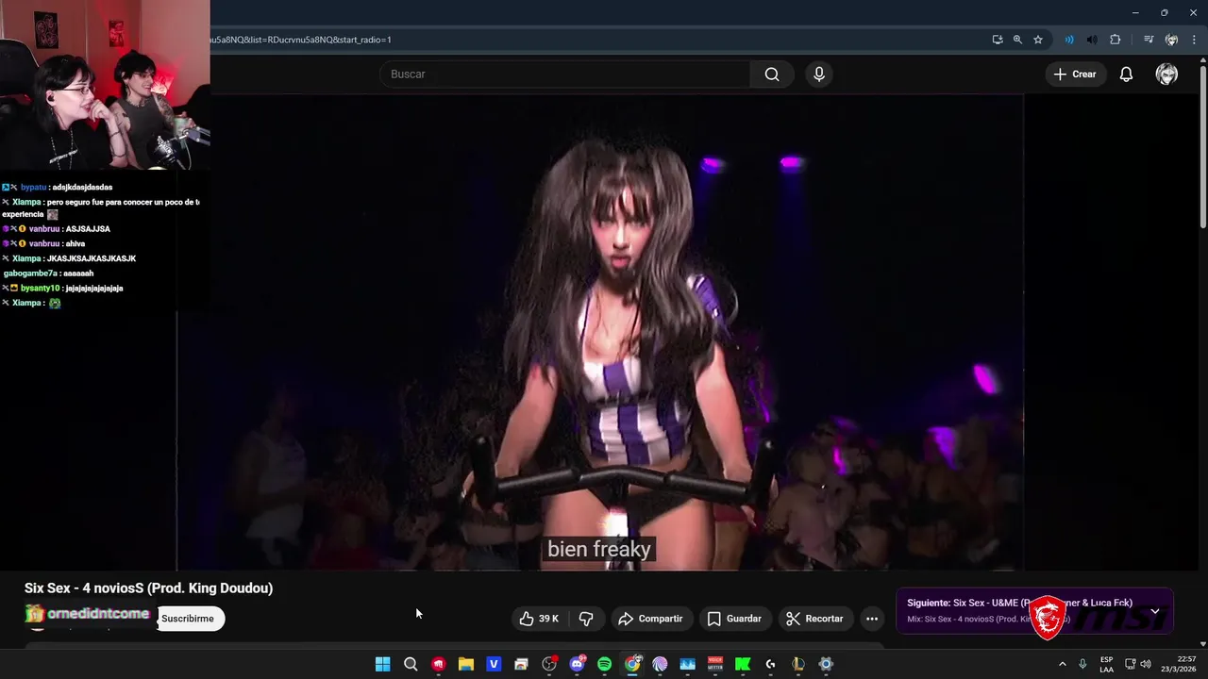This screenshot has width=1208, height=679.
Task: Start voice search with the microphone icon
Action: [x=819, y=75]
